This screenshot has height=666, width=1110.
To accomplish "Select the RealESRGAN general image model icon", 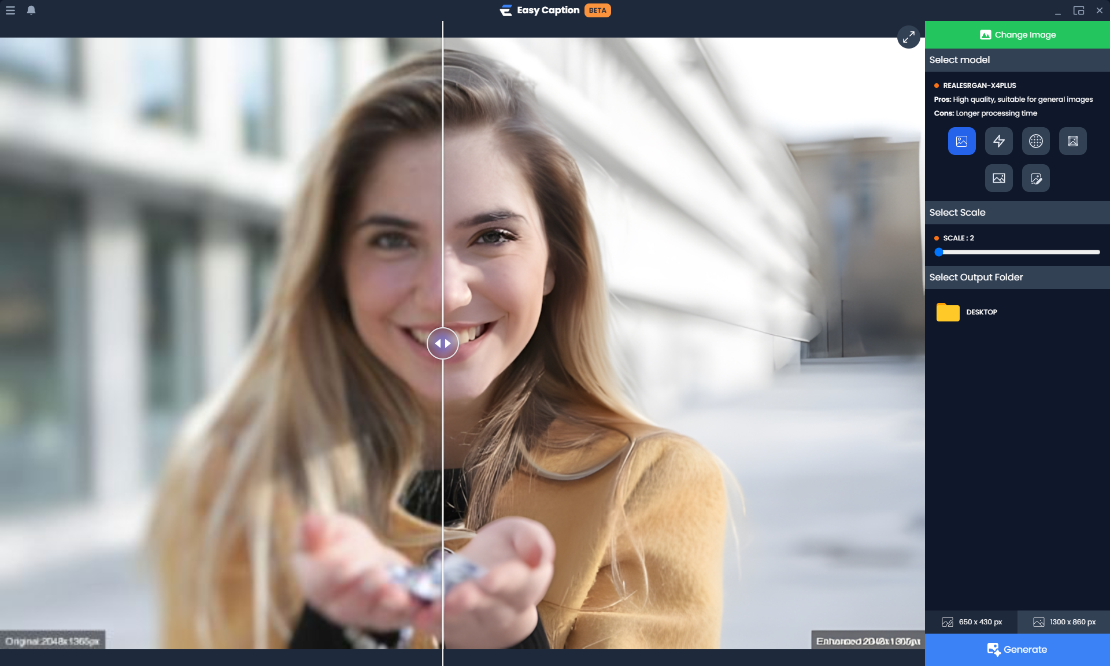I will [x=961, y=141].
